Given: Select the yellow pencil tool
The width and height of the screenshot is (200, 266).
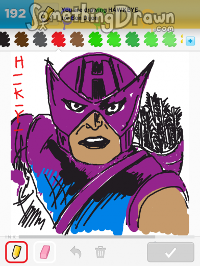Looking at the screenshot, I should click(16, 252).
